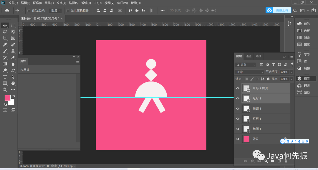Select the Eyedropper tool
This screenshot has width=318, height=170.
coord(5,45)
